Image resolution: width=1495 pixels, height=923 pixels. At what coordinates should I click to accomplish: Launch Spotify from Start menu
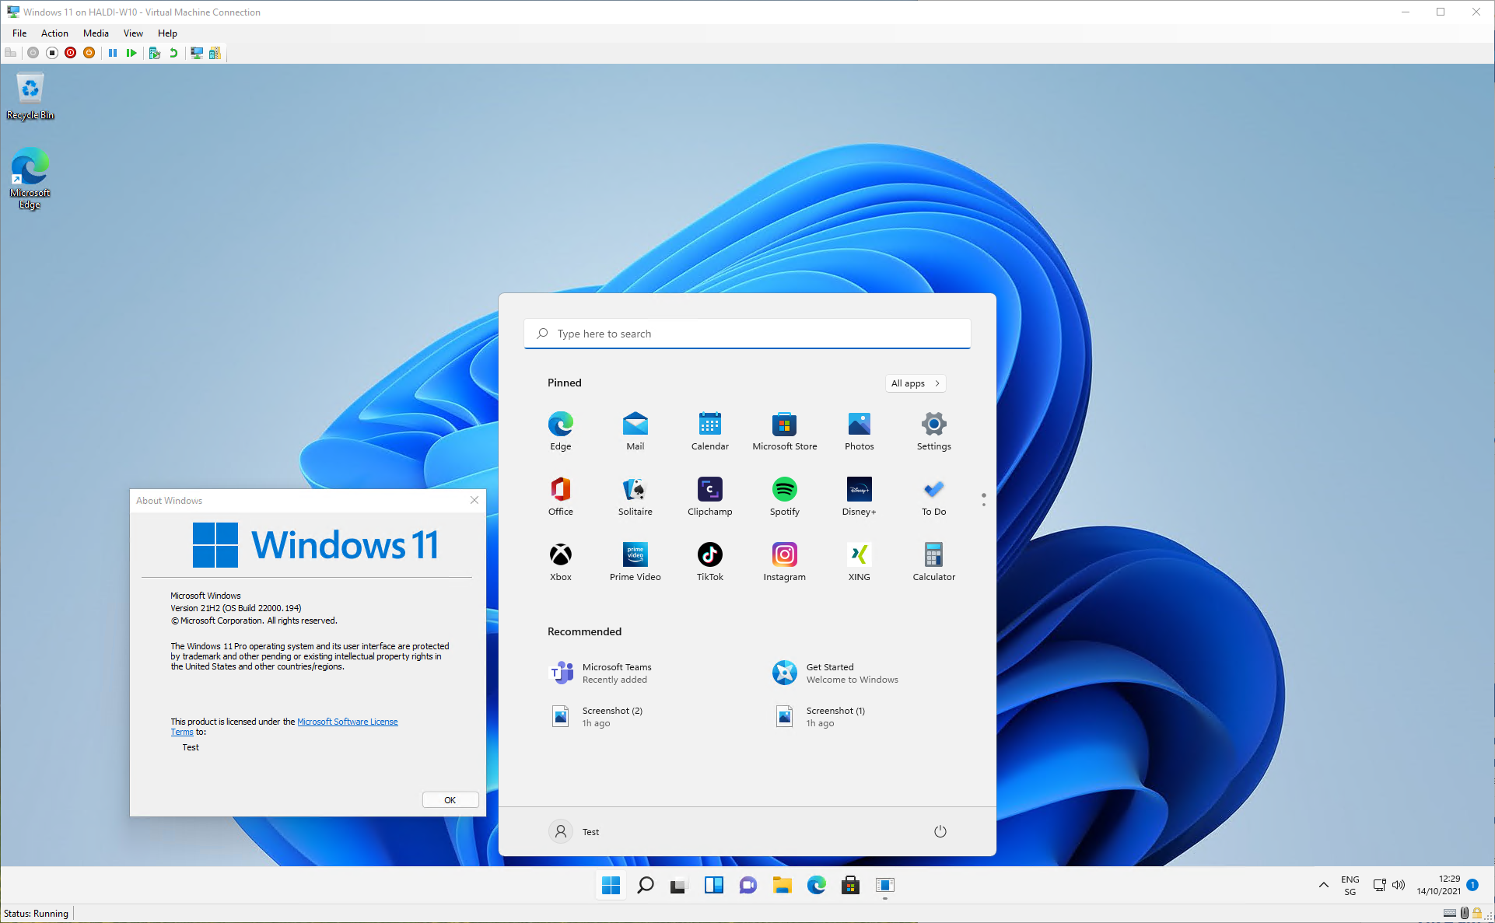[x=784, y=497]
